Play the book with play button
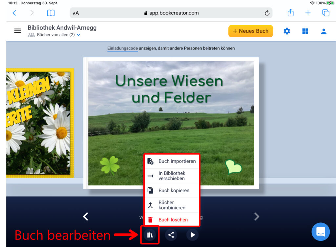The height and width of the screenshot is (247, 336). (x=193, y=235)
